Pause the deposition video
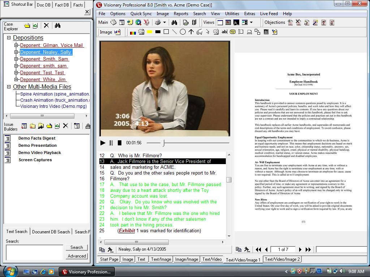 pos(111,143)
